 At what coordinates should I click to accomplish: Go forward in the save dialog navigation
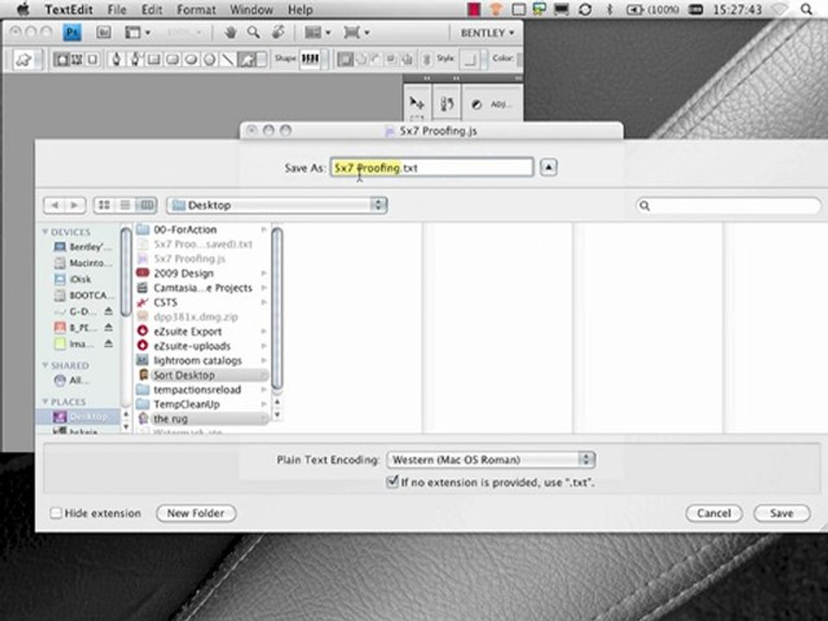pyautogui.click(x=75, y=205)
